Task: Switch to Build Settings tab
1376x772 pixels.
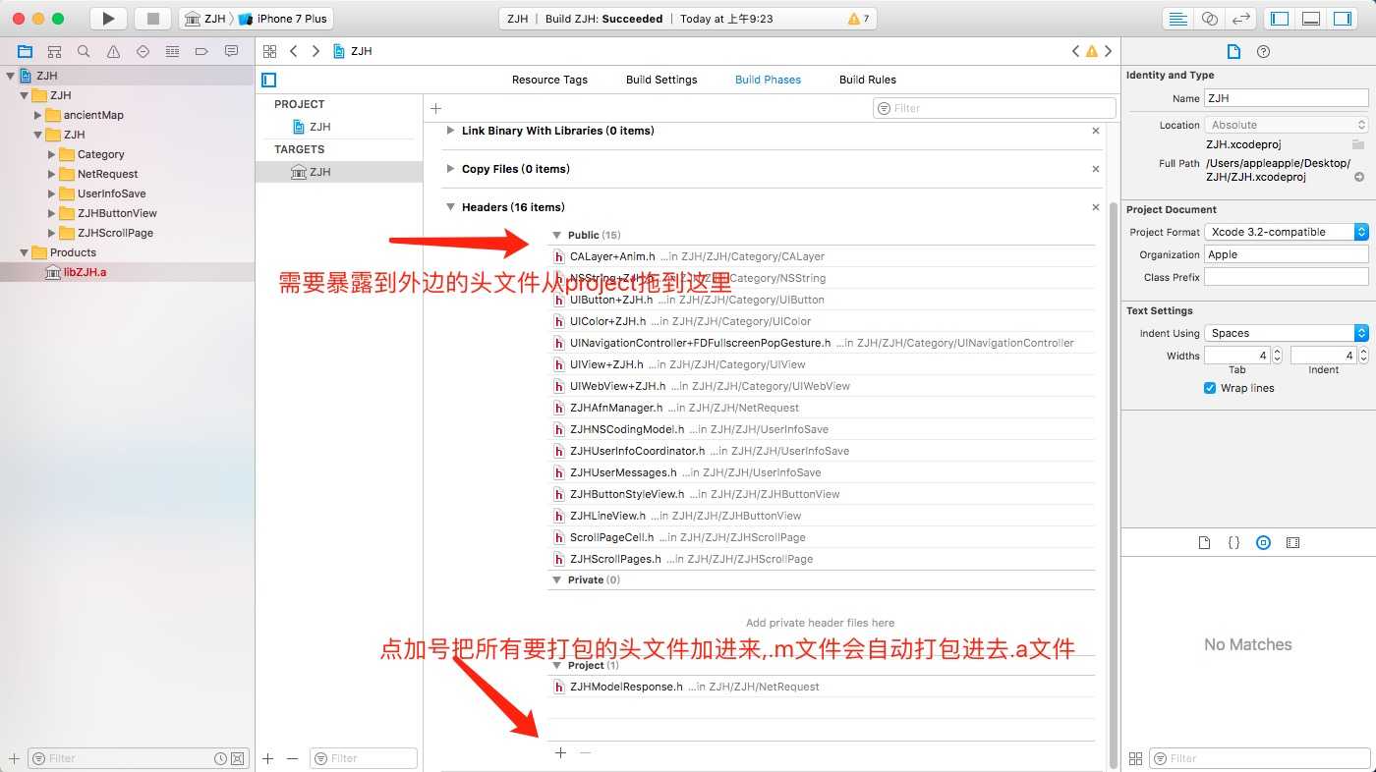Action: (x=661, y=80)
